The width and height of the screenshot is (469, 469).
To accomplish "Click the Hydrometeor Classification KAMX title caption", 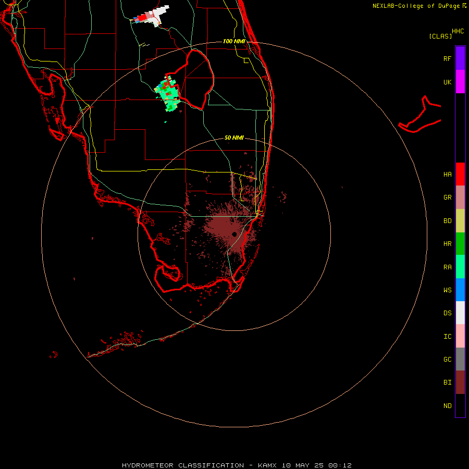I will click(x=237, y=465).
